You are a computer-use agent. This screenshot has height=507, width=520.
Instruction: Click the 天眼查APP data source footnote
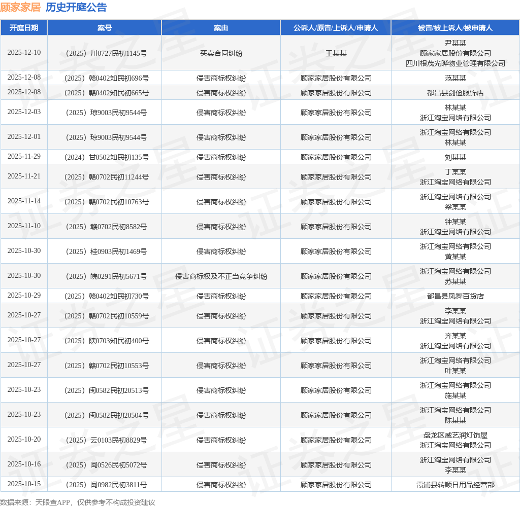click(78, 502)
